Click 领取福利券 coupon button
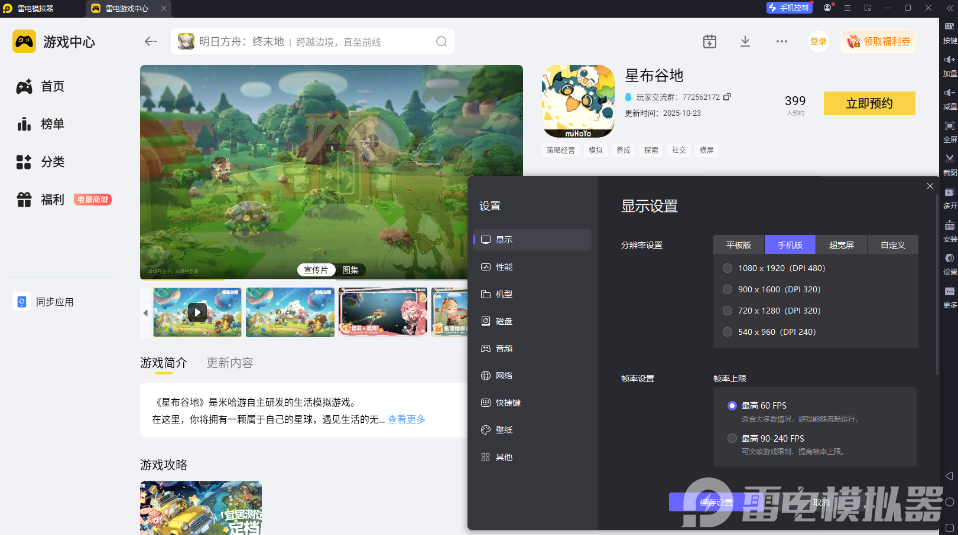958x535 pixels. [878, 41]
